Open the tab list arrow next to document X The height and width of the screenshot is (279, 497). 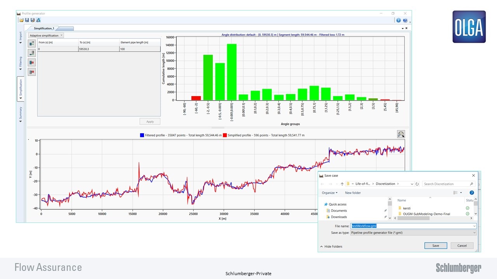coord(402,28)
